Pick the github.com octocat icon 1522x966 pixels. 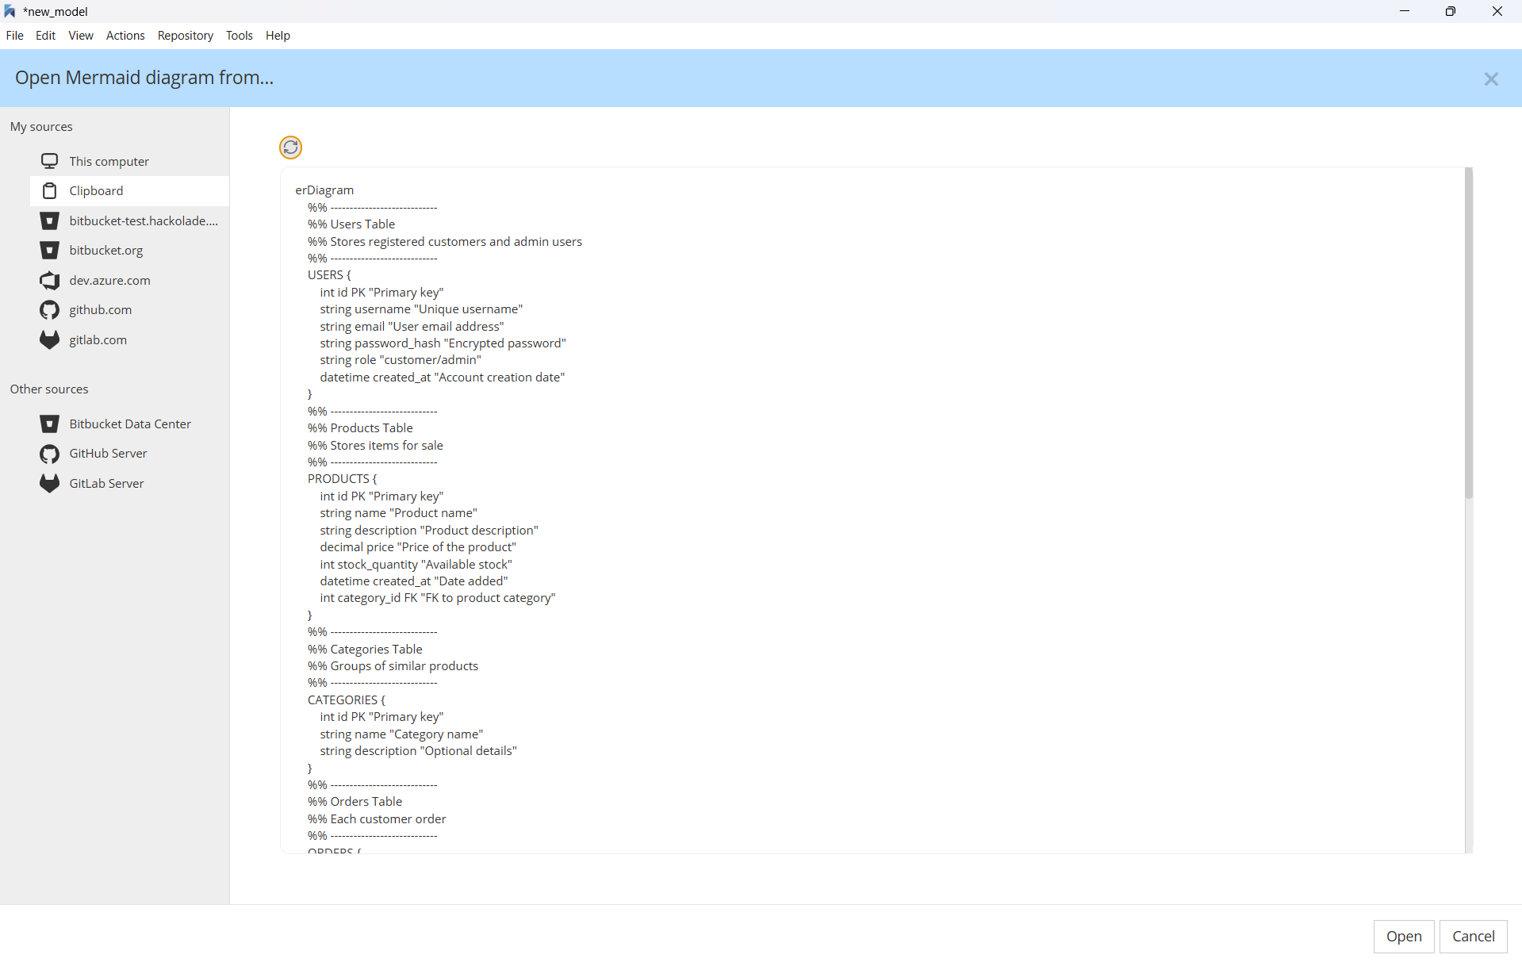tap(49, 310)
